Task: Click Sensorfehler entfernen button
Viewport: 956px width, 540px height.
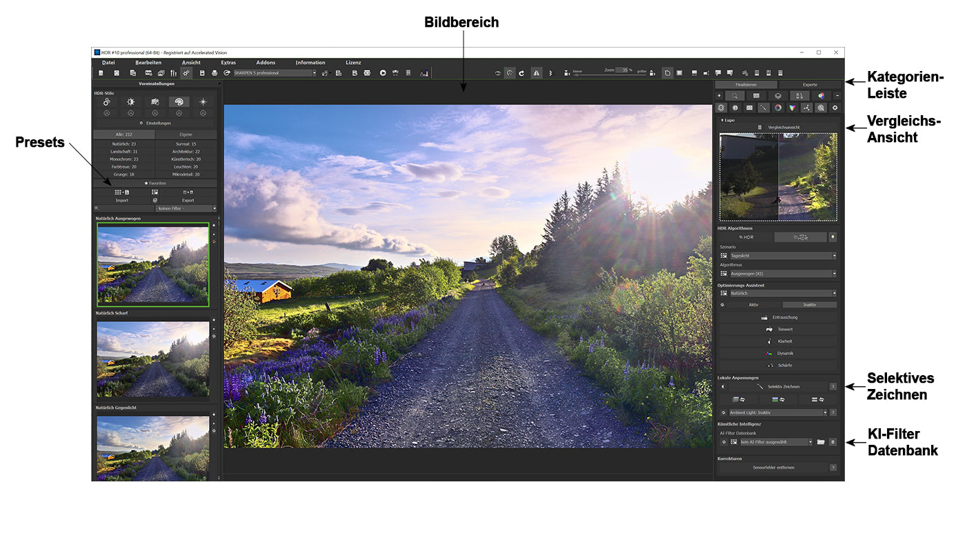Action: (773, 468)
